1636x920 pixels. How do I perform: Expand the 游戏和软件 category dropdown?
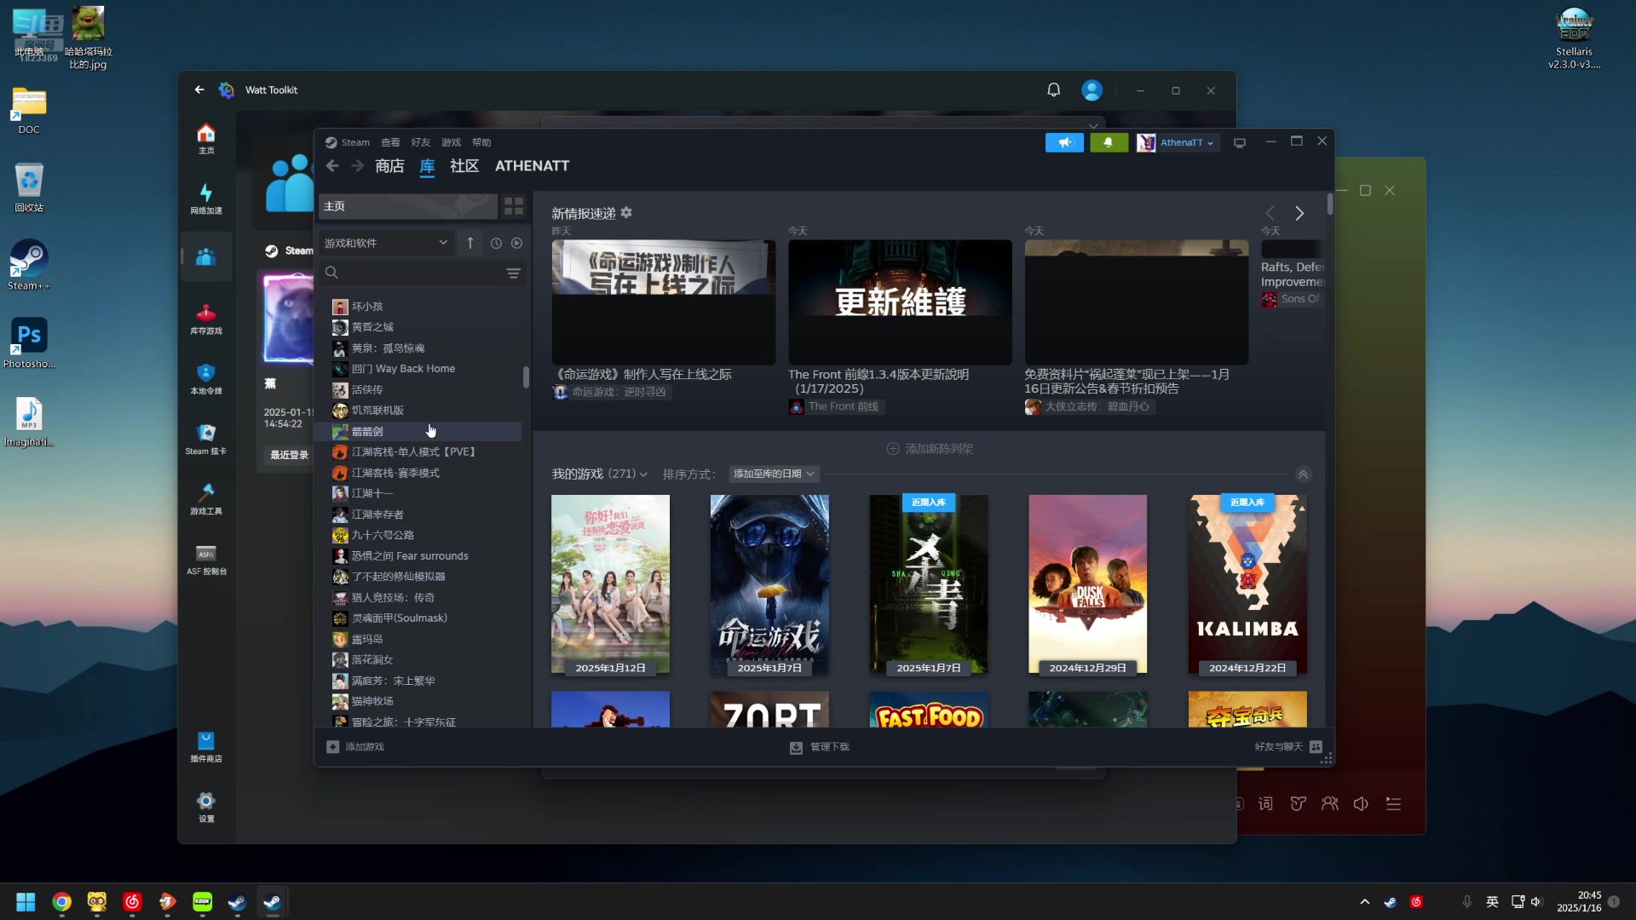point(386,243)
